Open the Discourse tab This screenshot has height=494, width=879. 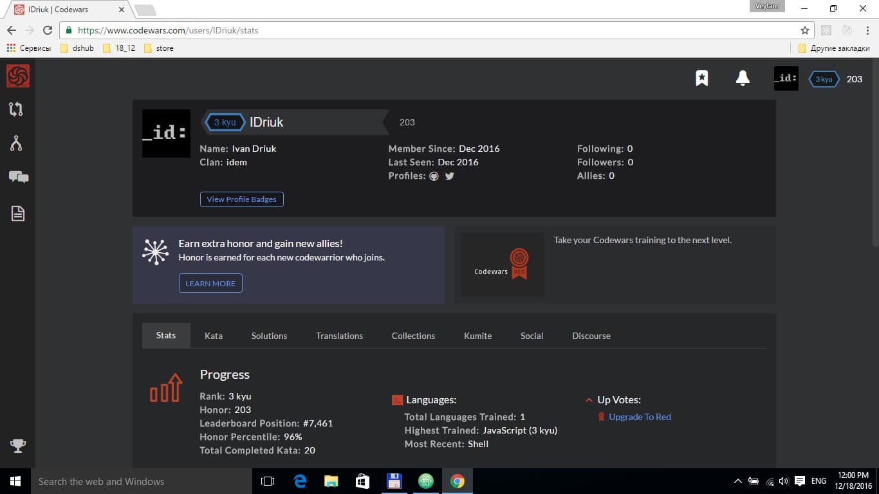click(x=591, y=336)
